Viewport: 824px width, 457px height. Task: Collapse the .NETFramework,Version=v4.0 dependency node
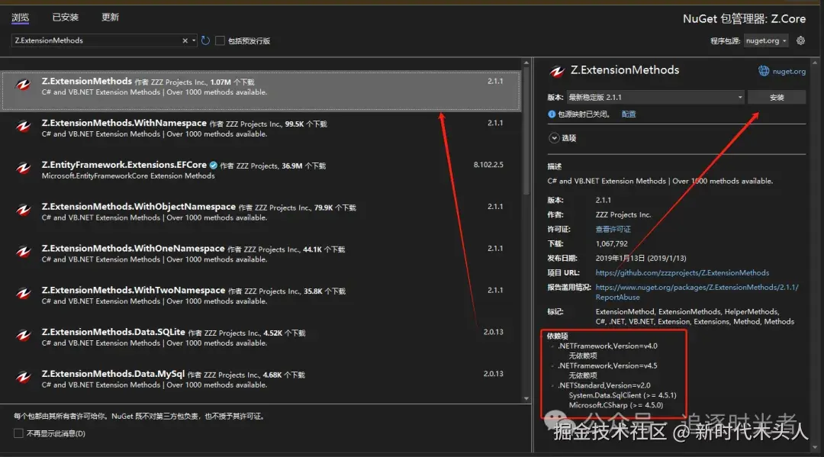coord(552,346)
